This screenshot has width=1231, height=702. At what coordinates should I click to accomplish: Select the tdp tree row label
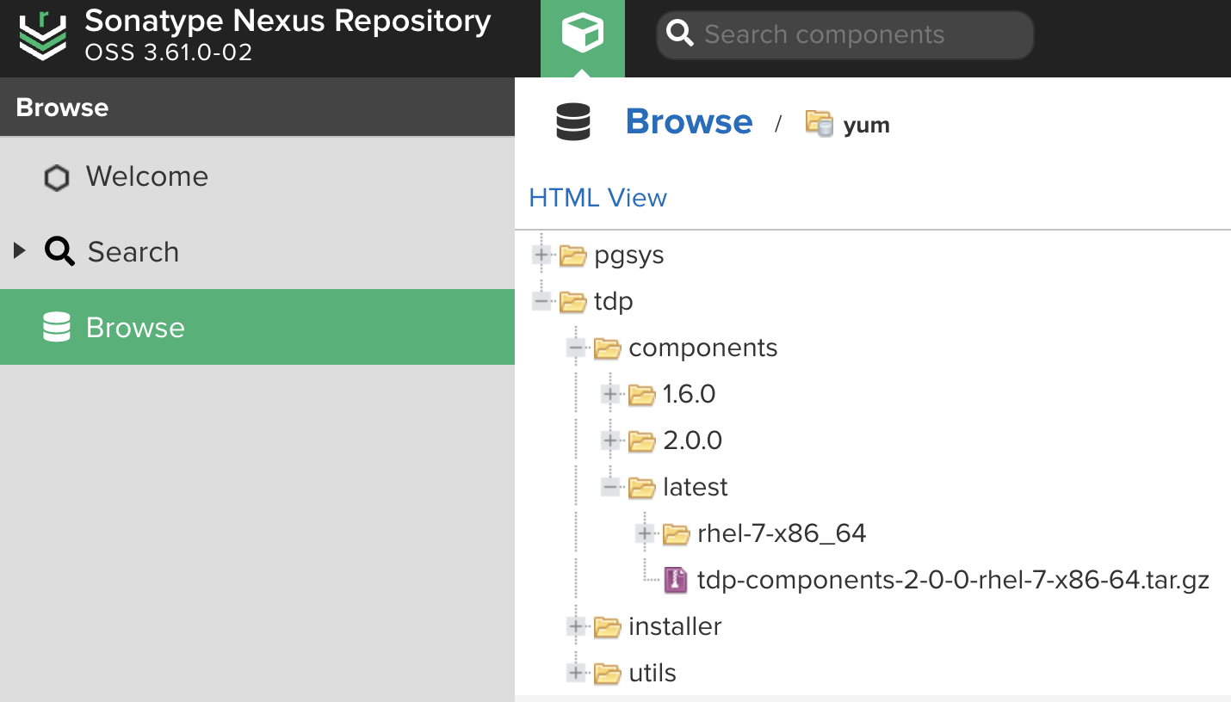click(613, 303)
